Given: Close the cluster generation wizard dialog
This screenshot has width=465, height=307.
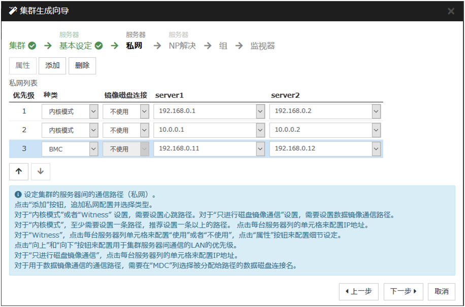Looking at the screenshot, I should click(x=451, y=11).
